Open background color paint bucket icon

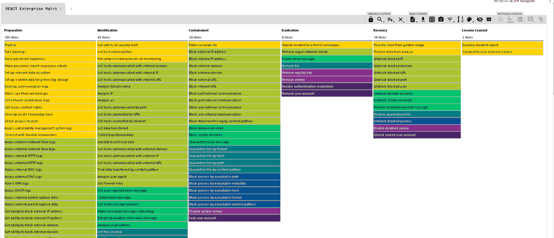(x=510, y=19)
